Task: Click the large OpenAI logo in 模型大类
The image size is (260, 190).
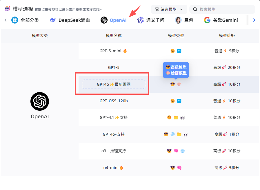Action: [40, 101]
